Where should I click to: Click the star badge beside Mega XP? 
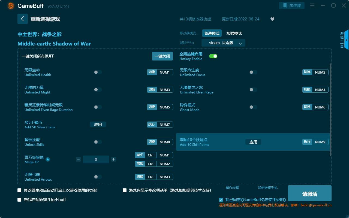click(48, 159)
